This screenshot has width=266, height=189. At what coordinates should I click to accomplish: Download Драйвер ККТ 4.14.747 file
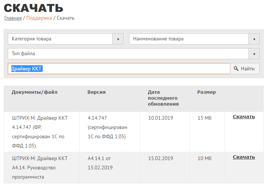point(244,117)
